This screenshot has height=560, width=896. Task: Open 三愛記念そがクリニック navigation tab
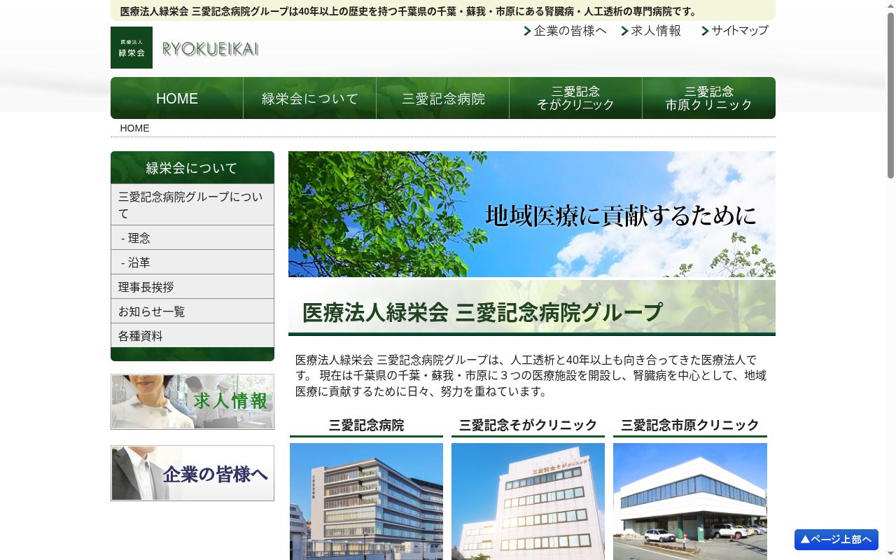(x=576, y=98)
